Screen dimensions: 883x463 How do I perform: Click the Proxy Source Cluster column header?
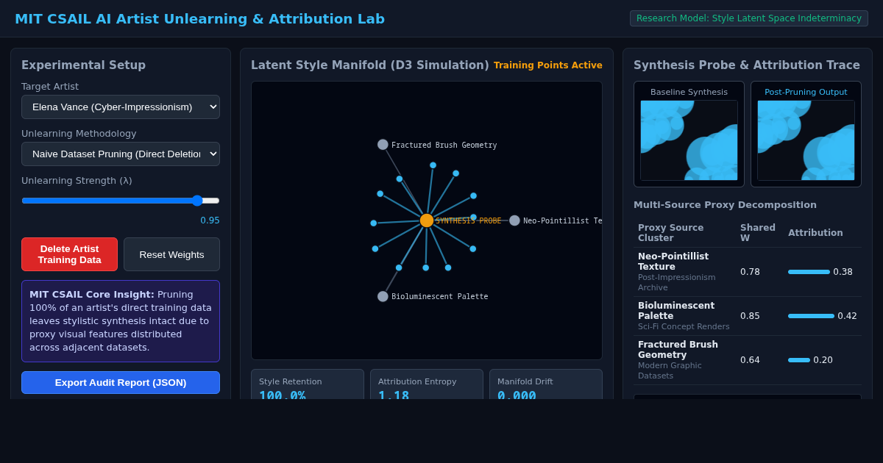click(671, 233)
